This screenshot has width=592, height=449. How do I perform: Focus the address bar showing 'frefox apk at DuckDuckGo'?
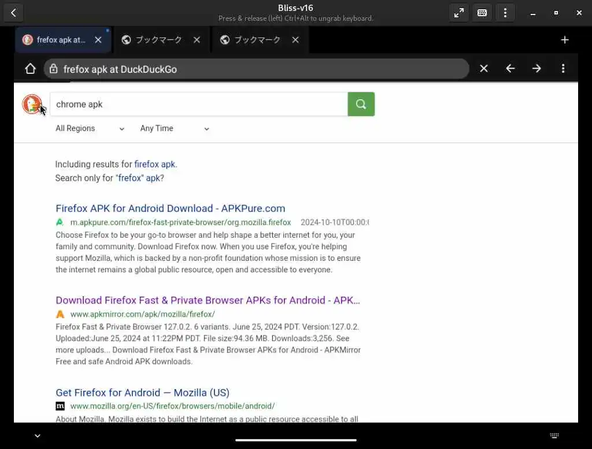click(256, 69)
